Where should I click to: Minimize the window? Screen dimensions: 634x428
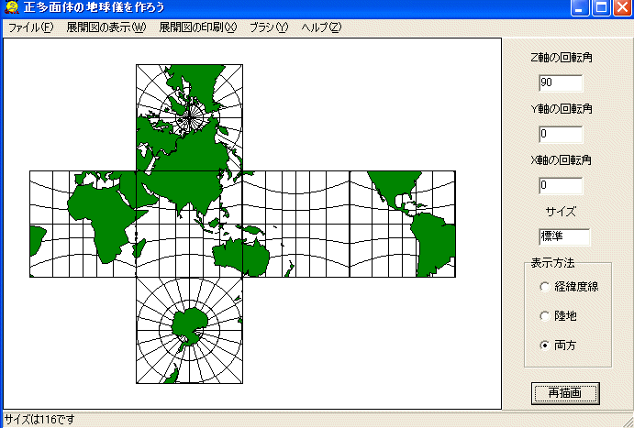pos(580,7)
